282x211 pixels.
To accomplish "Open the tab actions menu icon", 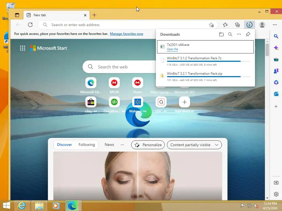I will pyautogui.click(x=17, y=15).
